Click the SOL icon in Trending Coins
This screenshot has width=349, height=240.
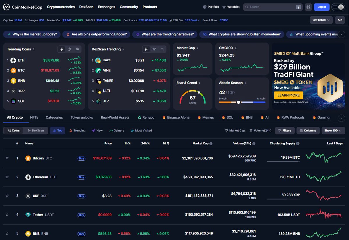[13, 101]
